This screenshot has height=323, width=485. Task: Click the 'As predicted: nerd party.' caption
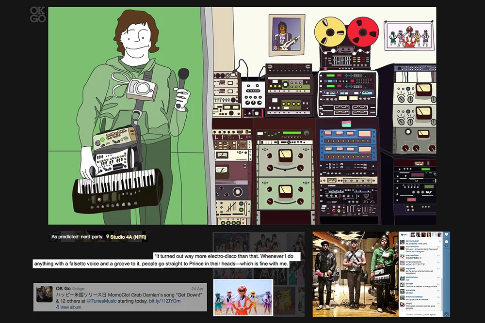[x=77, y=237]
